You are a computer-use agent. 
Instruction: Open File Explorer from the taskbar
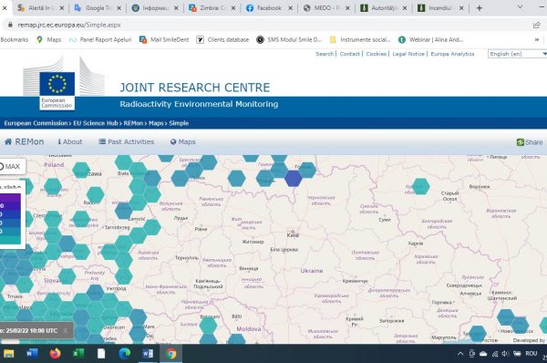point(8,354)
